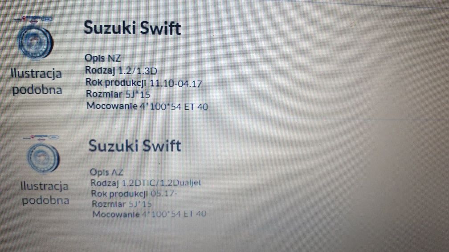Click the 'Rodzaj 1.2/1.3D' engine type line
This screenshot has width=449, height=252.
click(x=121, y=70)
